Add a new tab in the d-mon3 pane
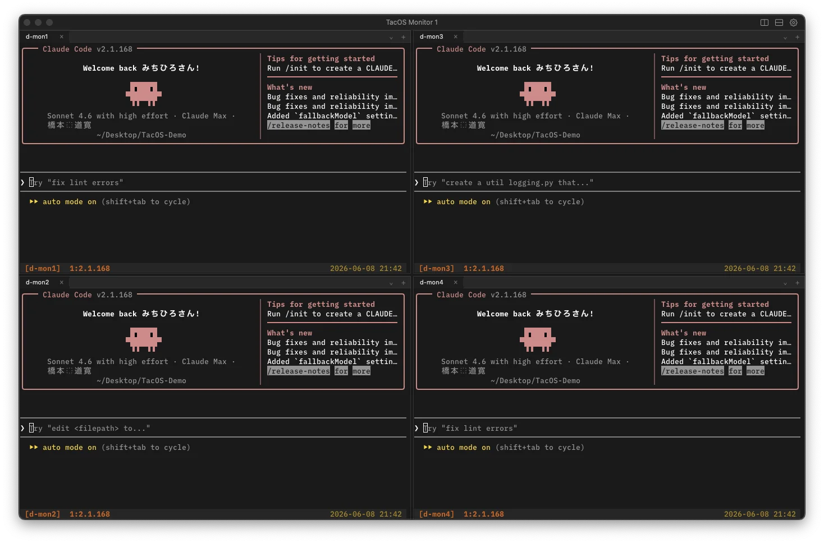The image size is (824, 543). click(798, 38)
